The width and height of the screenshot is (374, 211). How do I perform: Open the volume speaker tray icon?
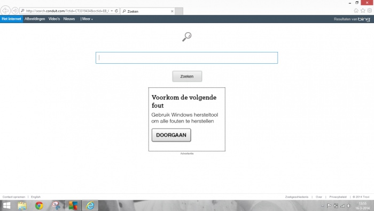[349, 206]
